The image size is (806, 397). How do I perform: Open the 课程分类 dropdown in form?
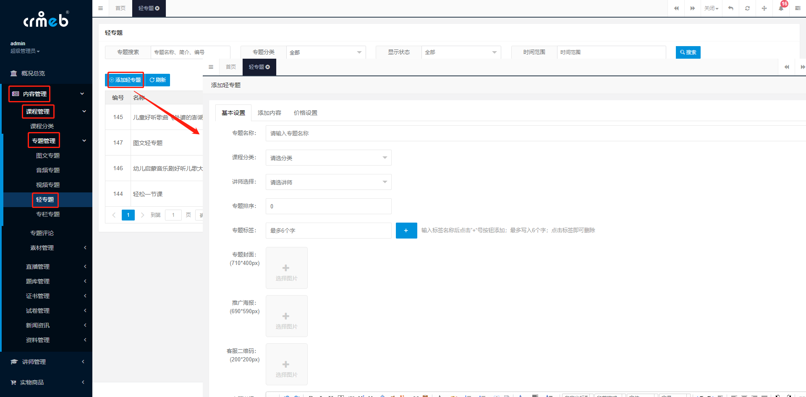328,158
